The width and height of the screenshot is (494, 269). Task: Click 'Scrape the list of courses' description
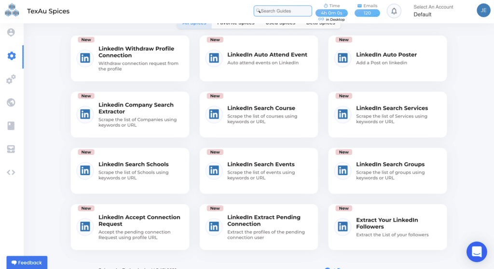[x=262, y=119]
